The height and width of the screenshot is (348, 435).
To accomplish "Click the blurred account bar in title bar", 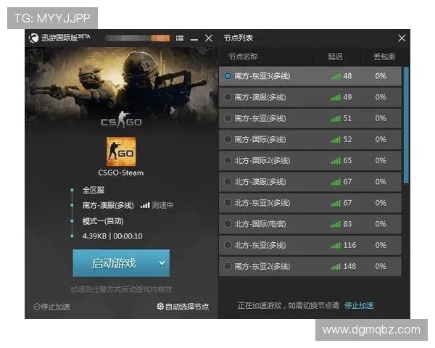I will tap(138, 38).
